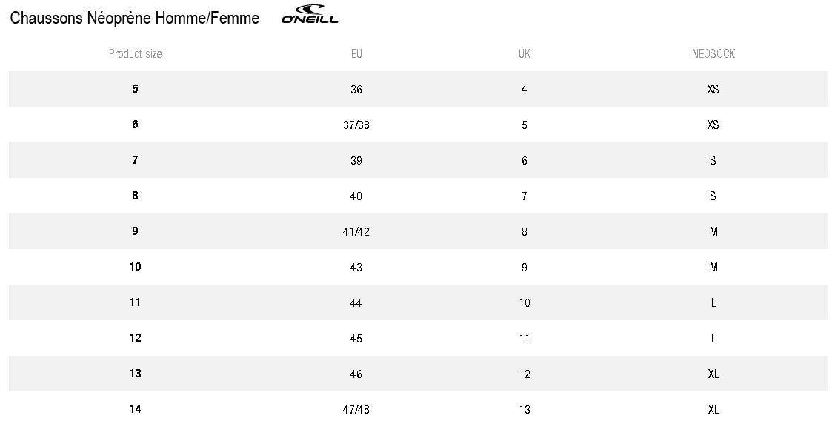Select the EU column header
835x424 pixels.
coord(356,54)
